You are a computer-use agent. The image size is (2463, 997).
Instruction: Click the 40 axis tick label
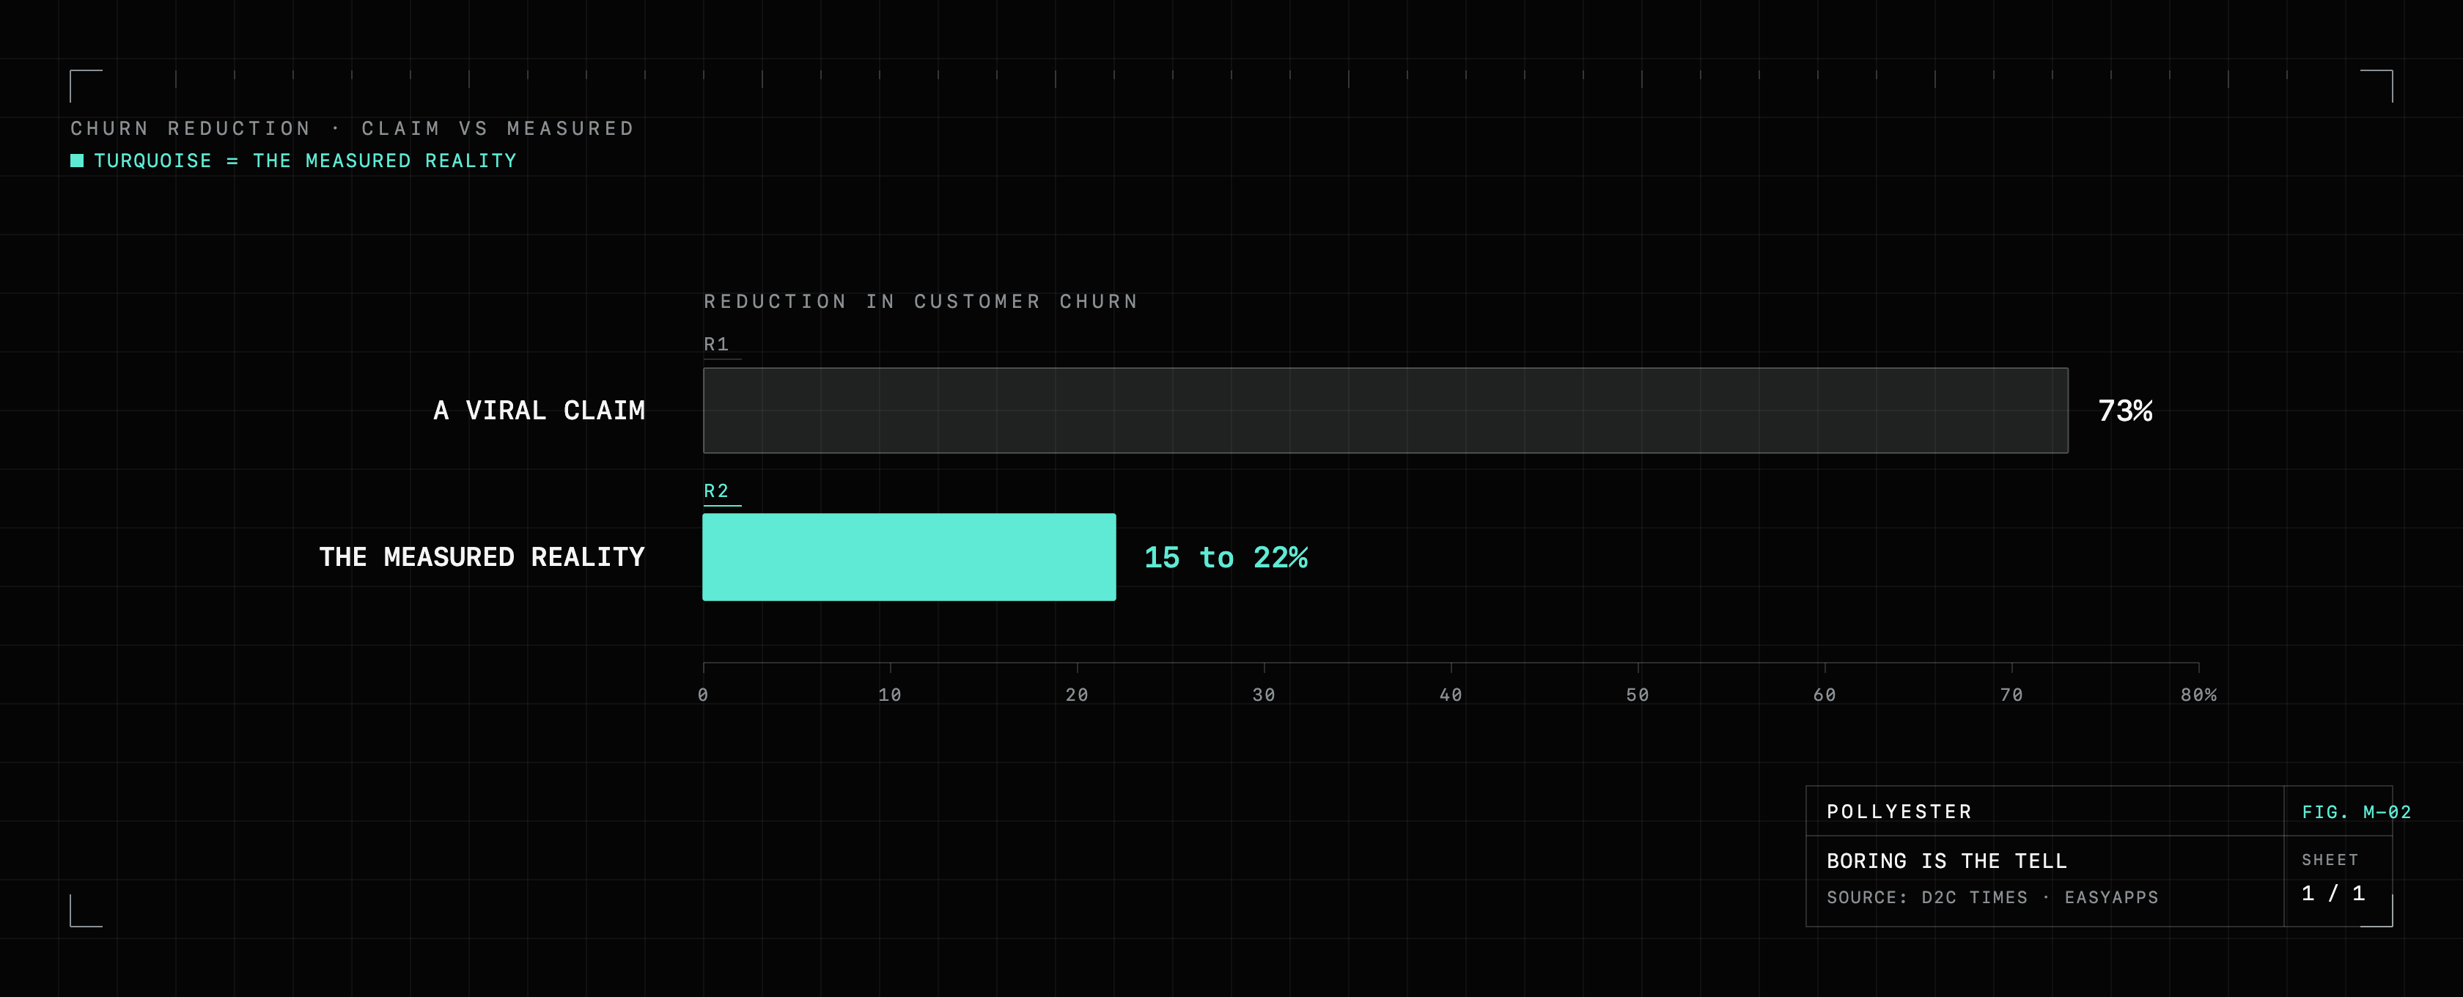pos(1451,695)
